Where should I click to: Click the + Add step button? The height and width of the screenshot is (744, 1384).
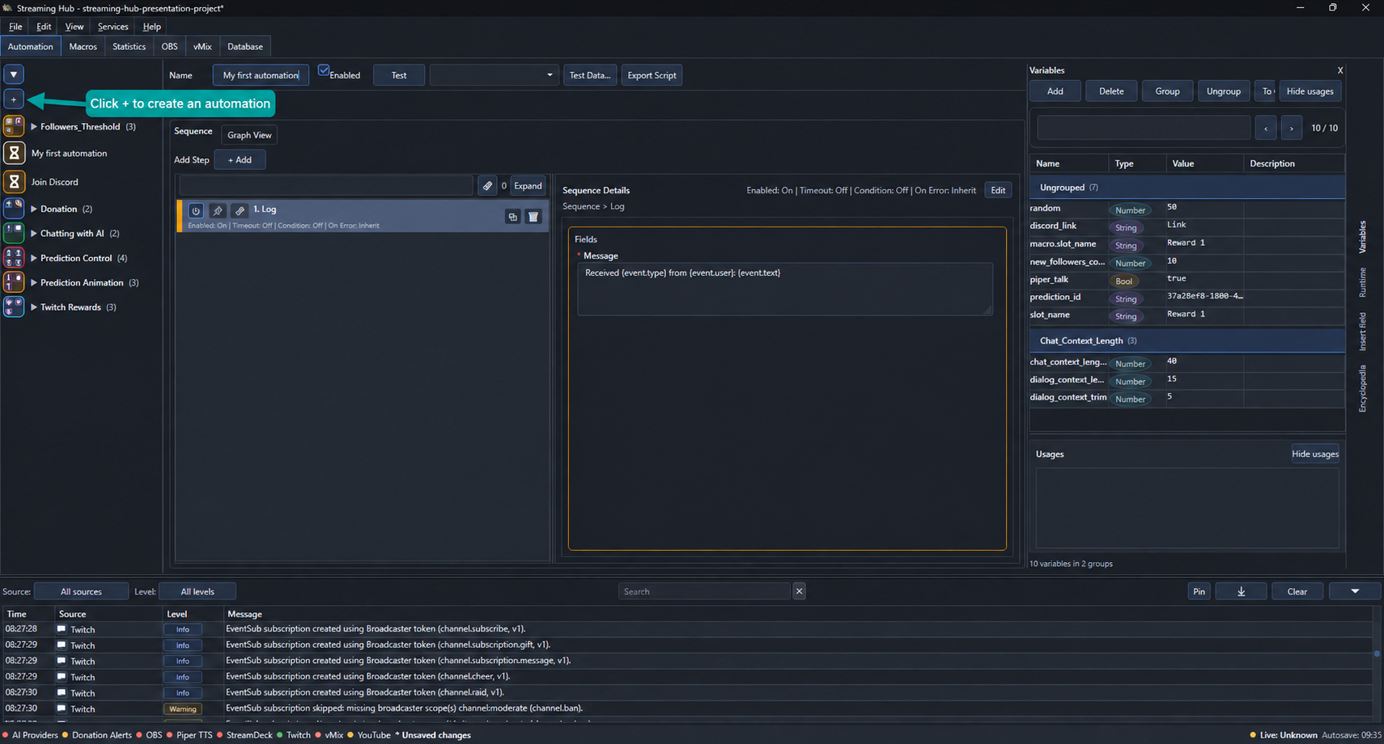click(240, 160)
